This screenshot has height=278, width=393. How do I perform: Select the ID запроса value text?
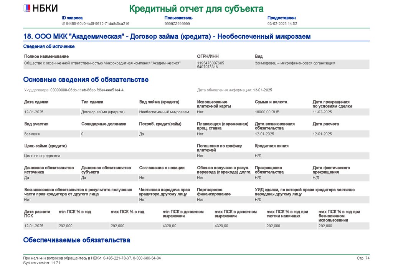click(x=95, y=23)
